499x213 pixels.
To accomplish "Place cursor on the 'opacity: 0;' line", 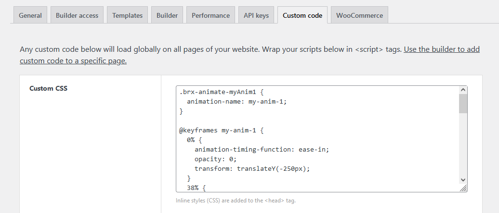I will [216, 159].
